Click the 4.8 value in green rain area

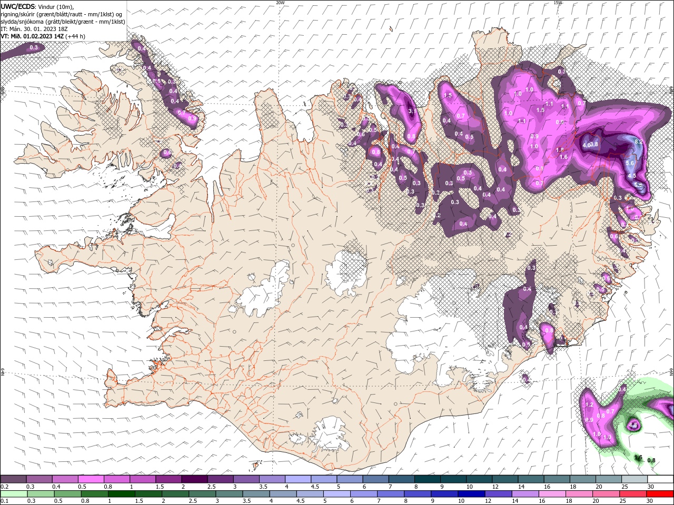coord(634,426)
